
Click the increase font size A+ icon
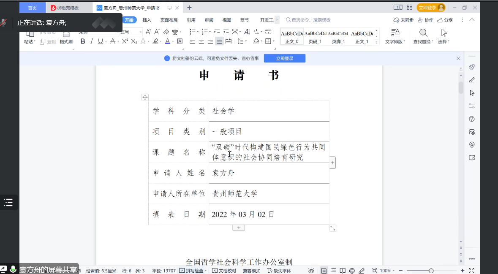click(148, 32)
